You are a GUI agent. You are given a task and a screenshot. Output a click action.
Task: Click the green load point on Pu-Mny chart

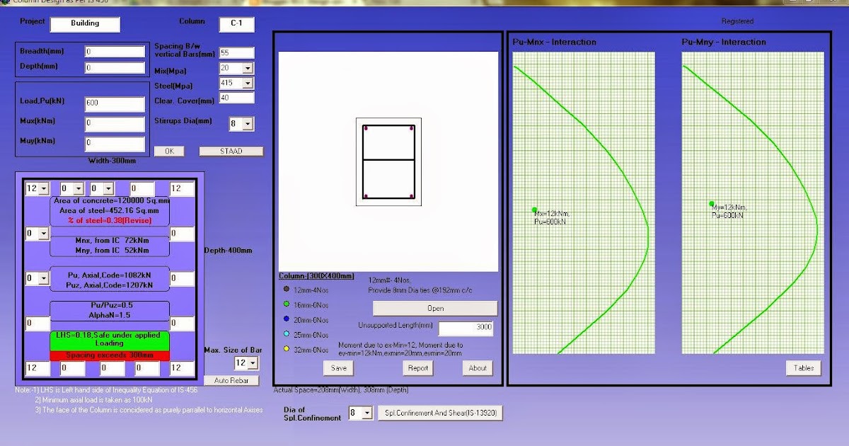point(712,204)
